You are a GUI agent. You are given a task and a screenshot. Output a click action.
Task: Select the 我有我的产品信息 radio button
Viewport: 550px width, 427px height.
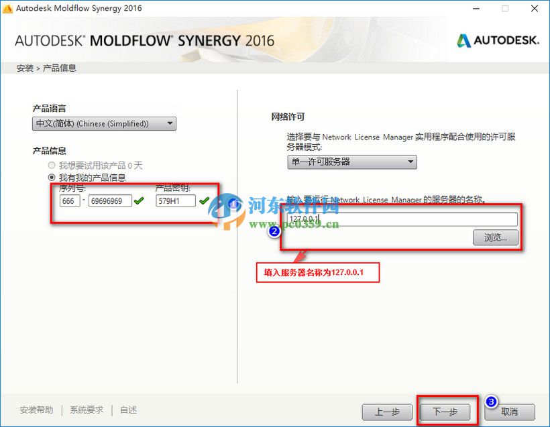(x=52, y=176)
